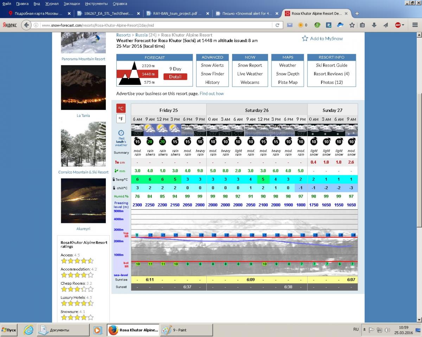The height and width of the screenshot is (337, 422).
Task: Show hidden tray icons arrow
Action: point(365,330)
